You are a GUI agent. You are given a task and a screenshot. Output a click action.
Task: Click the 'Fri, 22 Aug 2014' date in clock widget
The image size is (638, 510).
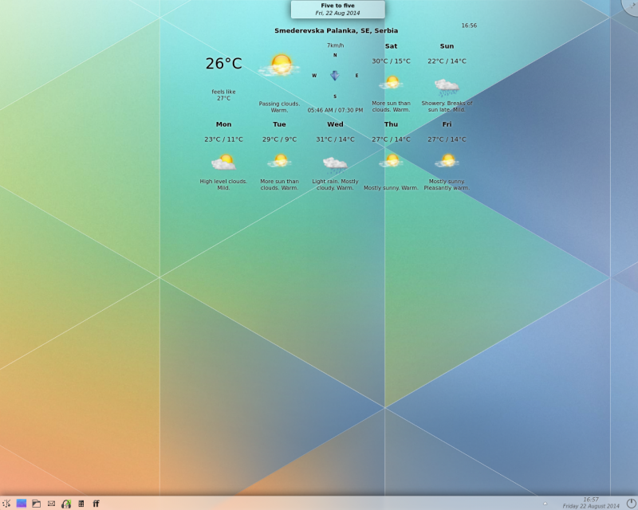click(337, 13)
